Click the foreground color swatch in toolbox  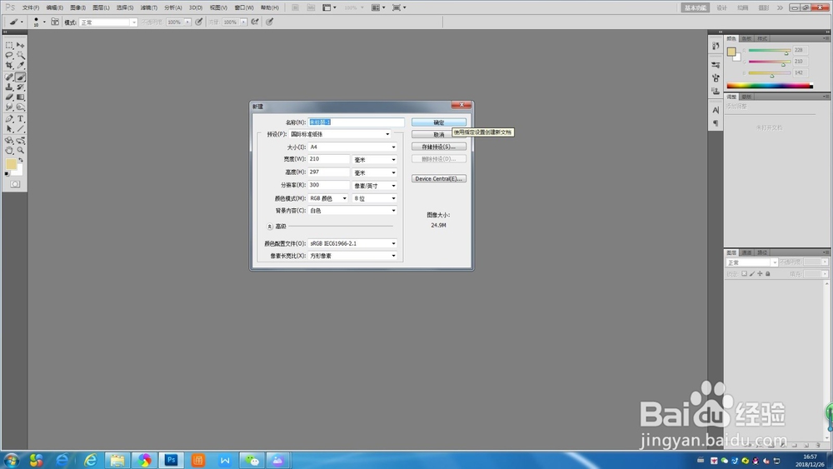pyautogui.click(x=11, y=164)
